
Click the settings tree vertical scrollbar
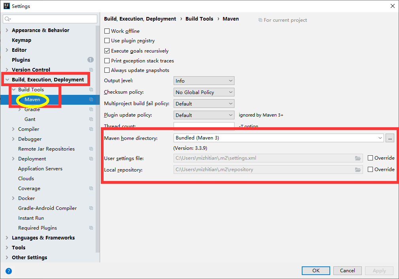[97, 139]
